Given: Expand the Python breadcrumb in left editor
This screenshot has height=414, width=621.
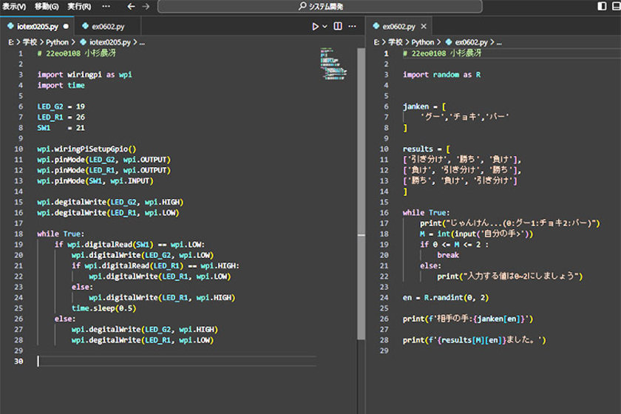Looking at the screenshot, I should coord(57,42).
